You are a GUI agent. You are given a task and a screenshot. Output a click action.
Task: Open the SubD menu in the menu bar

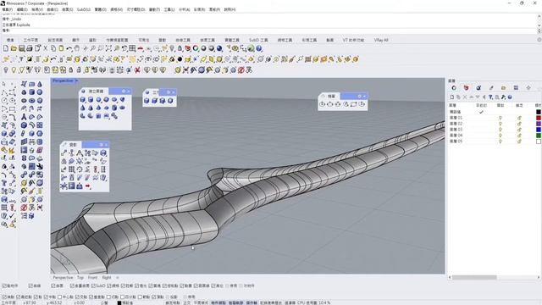(x=84, y=9)
